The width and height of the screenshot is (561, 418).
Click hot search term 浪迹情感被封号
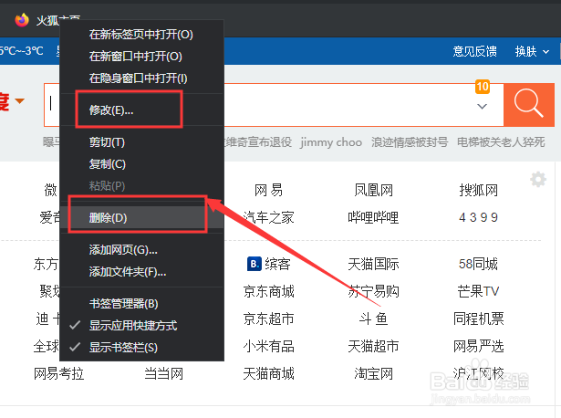tap(410, 142)
